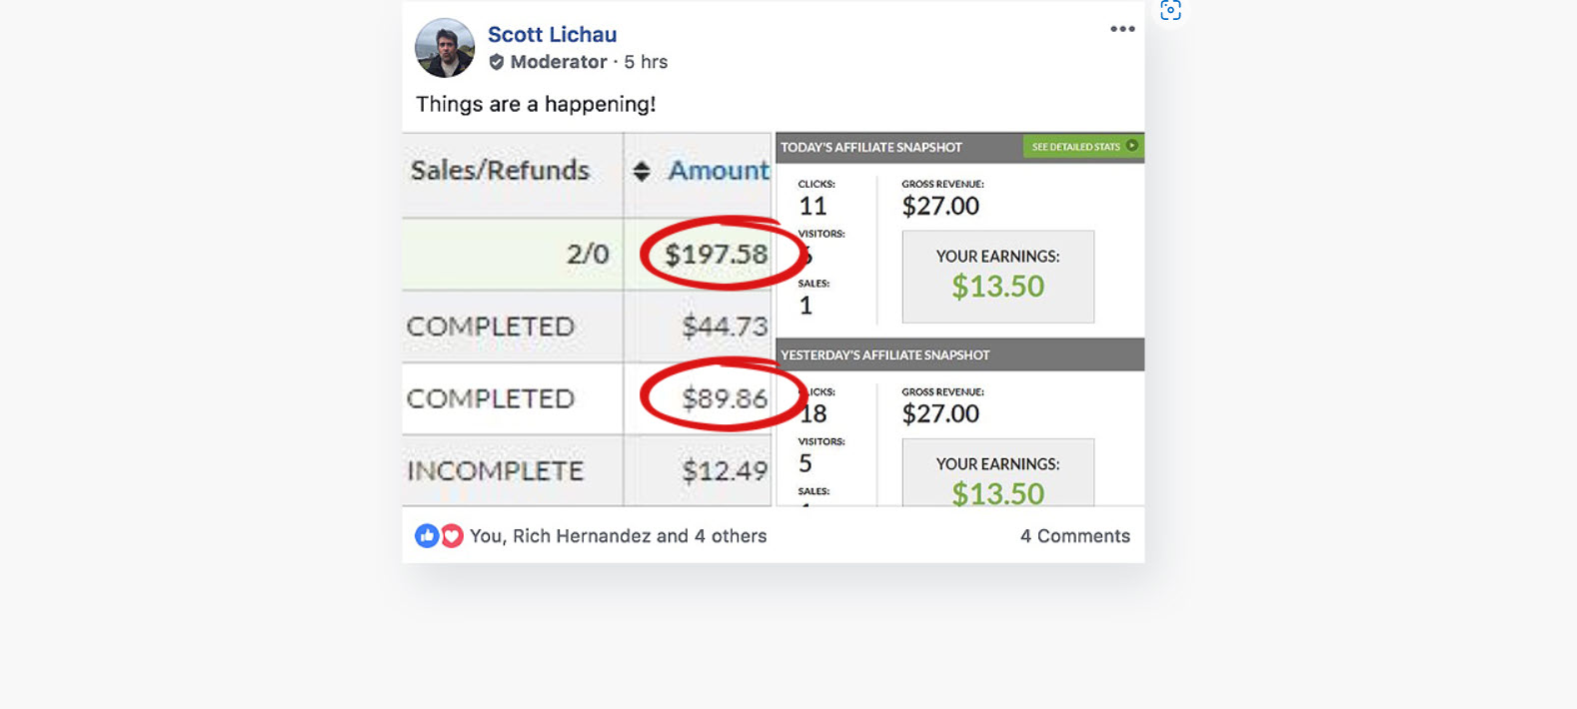1577x709 pixels.
Task: Click the blue Like reaction icon
Action: coord(427,536)
